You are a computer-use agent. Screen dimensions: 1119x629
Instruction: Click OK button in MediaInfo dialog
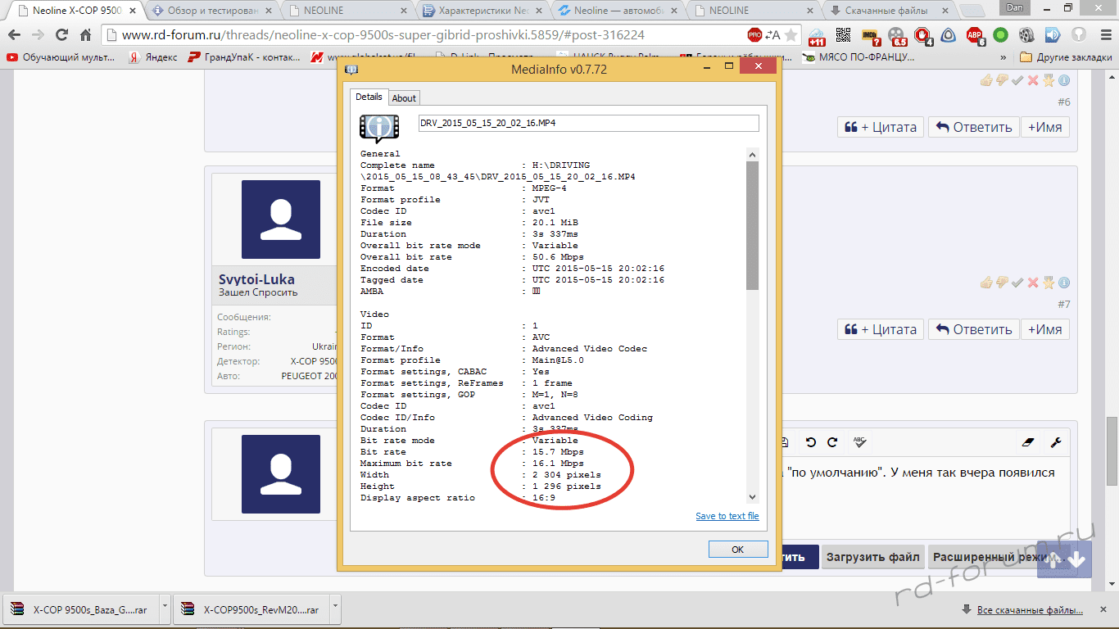pos(737,550)
